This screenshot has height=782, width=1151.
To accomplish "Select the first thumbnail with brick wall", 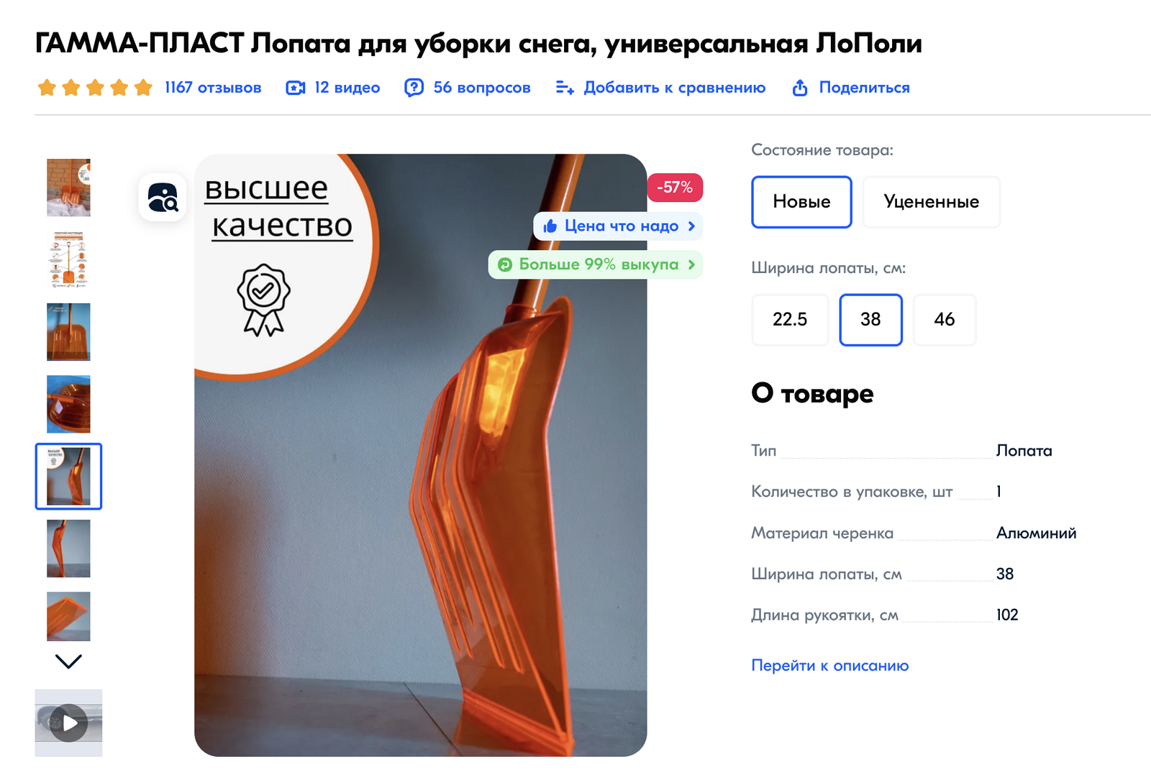I will pyautogui.click(x=68, y=188).
